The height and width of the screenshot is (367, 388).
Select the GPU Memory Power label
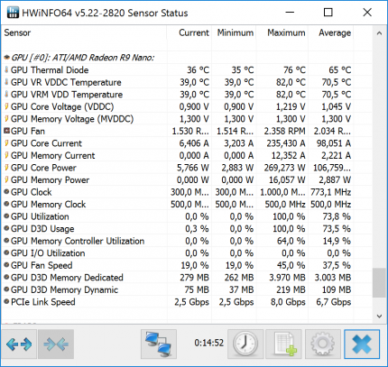coord(50,179)
